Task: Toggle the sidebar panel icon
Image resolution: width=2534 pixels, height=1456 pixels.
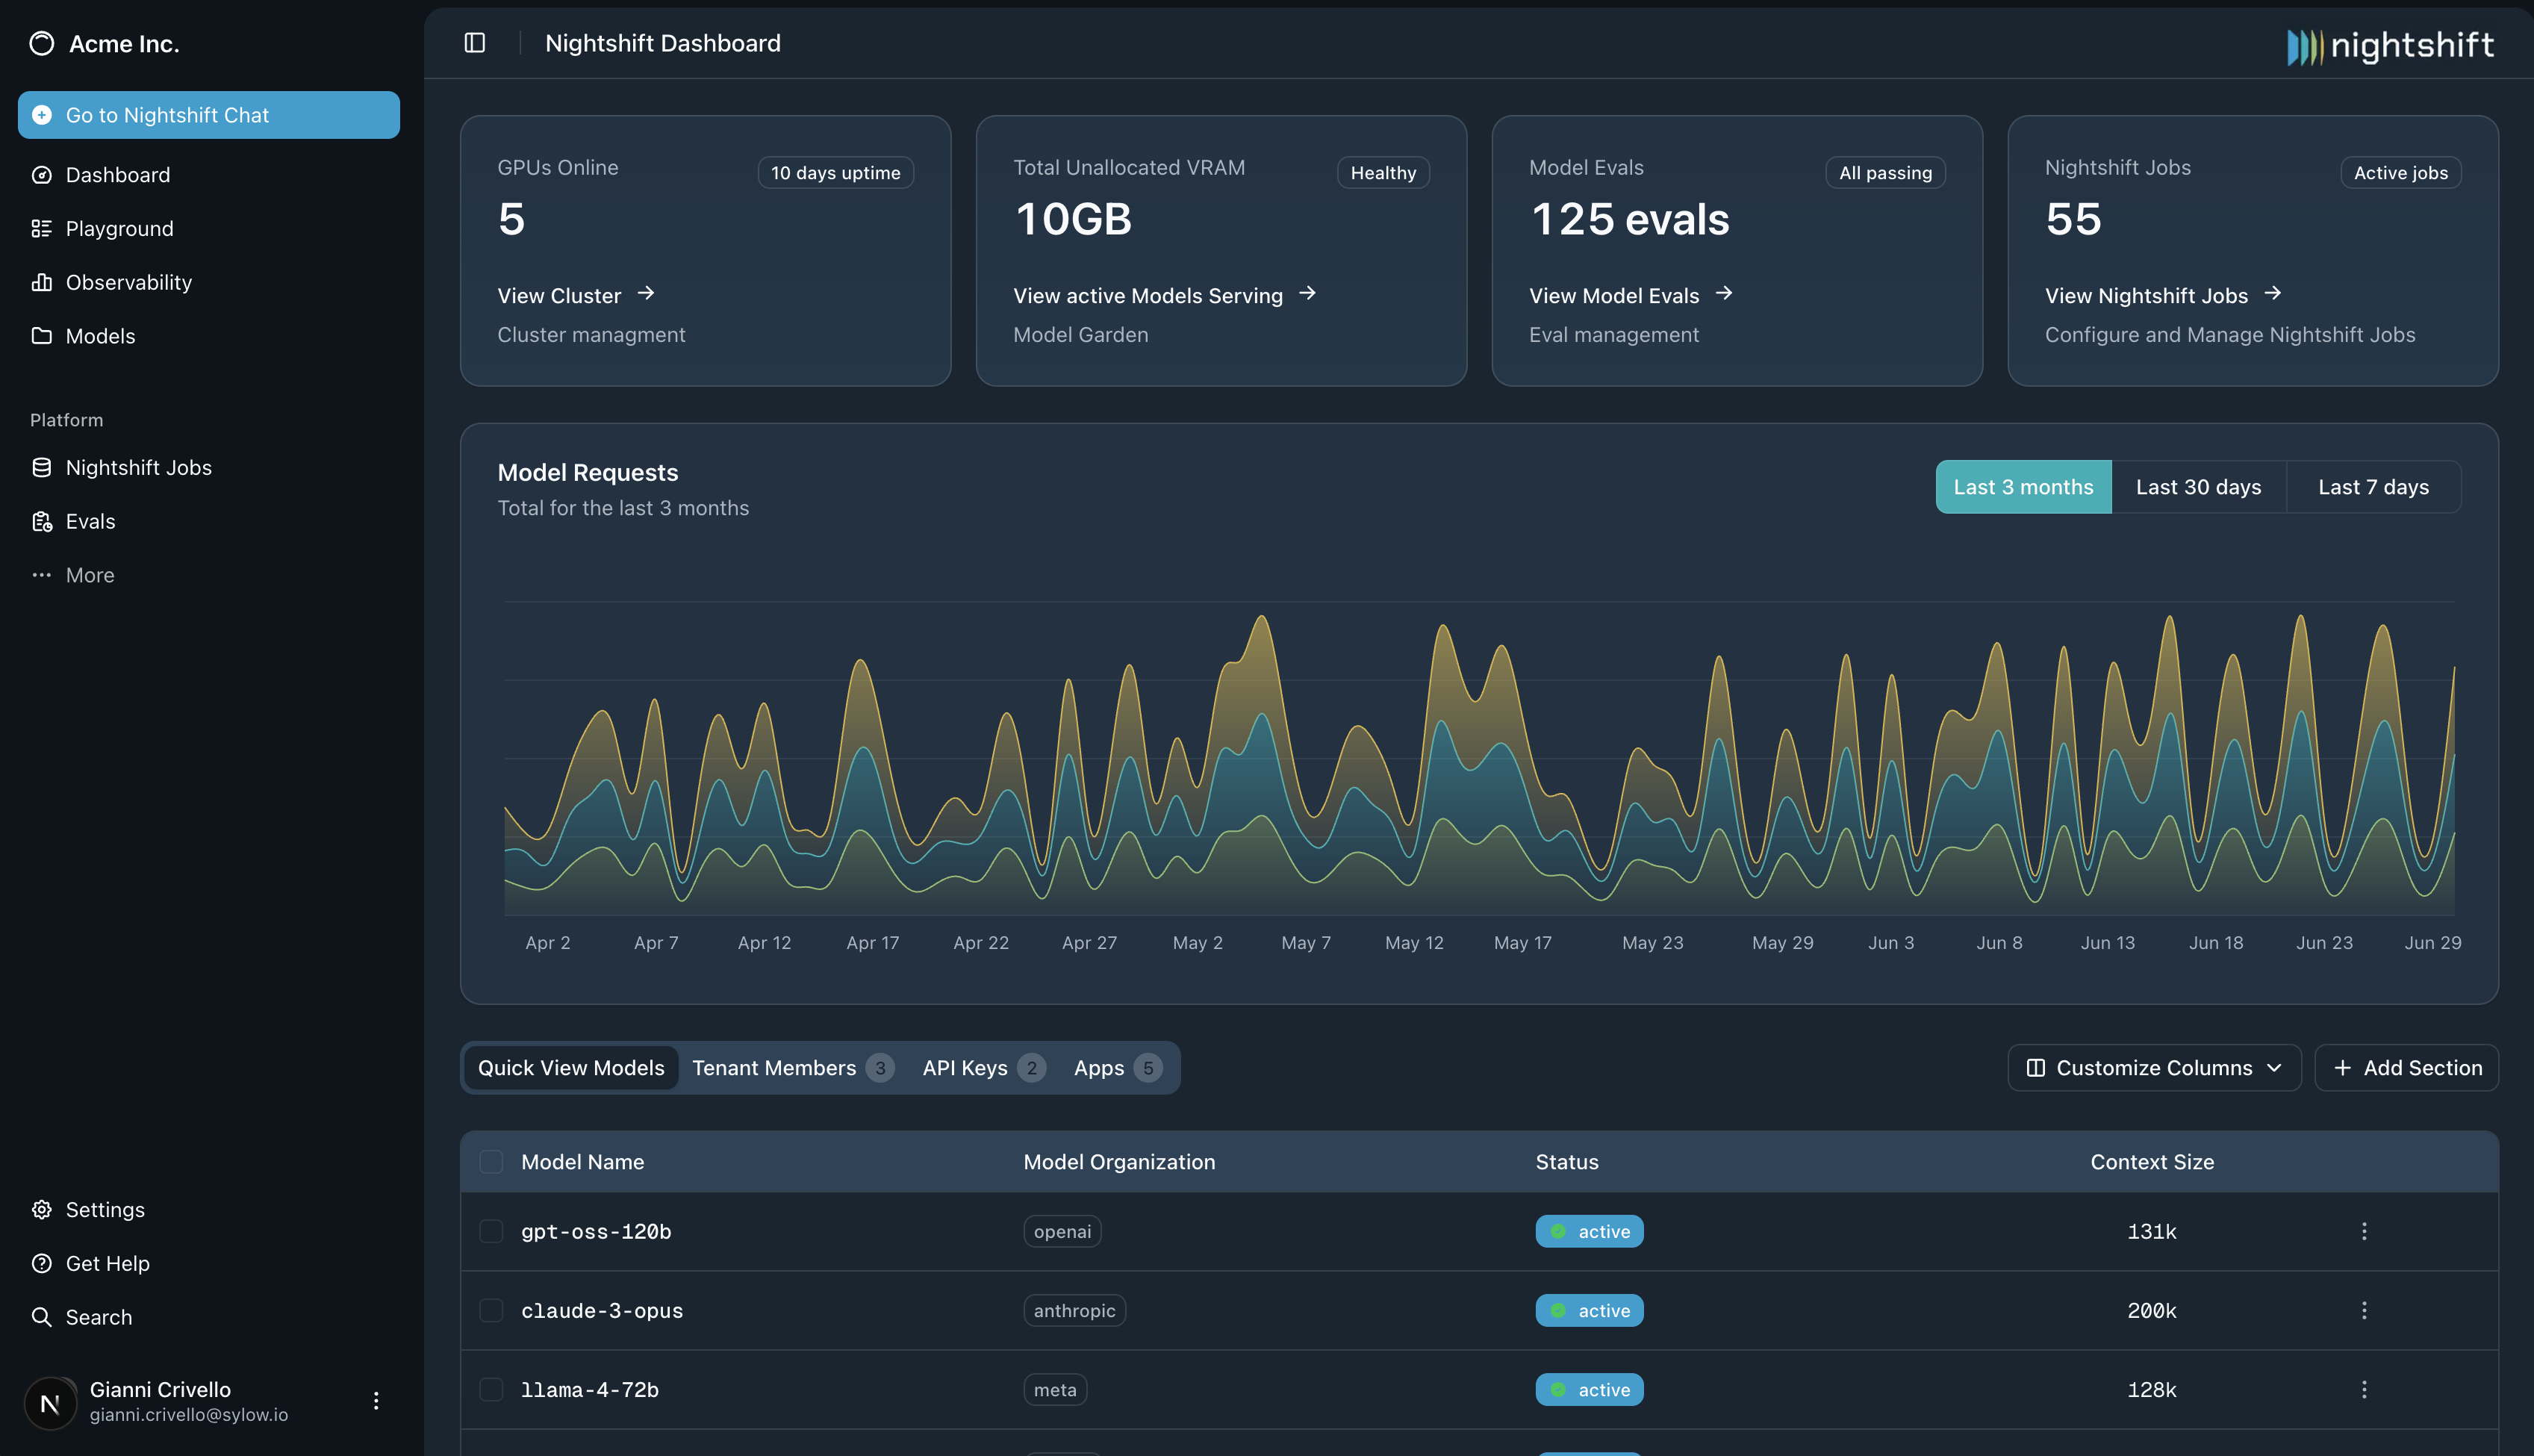Action: (x=475, y=43)
